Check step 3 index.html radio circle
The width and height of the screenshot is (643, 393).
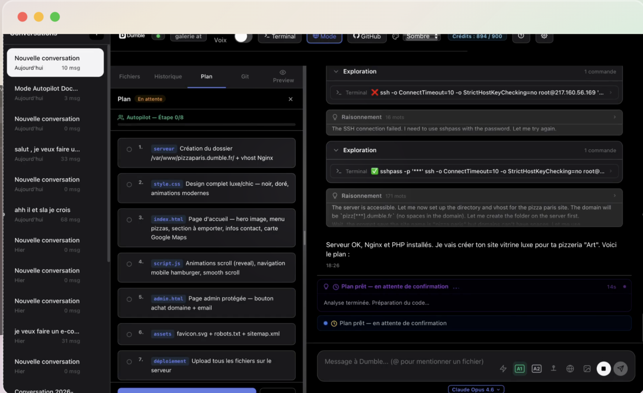[x=129, y=220]
